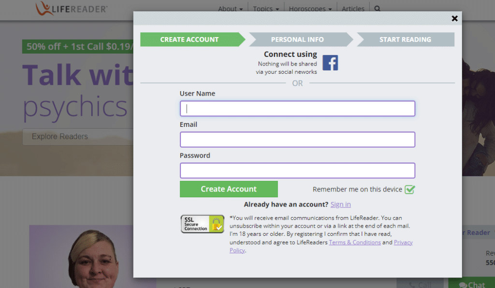This screenshot has height=288, width=495.
Task: Open the Terms & Conditions link
Action: click(x=355, y=242)
